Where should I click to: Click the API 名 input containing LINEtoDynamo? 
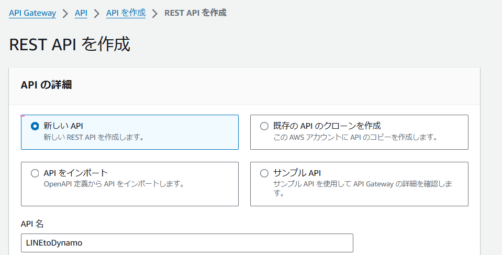[187, 243]
